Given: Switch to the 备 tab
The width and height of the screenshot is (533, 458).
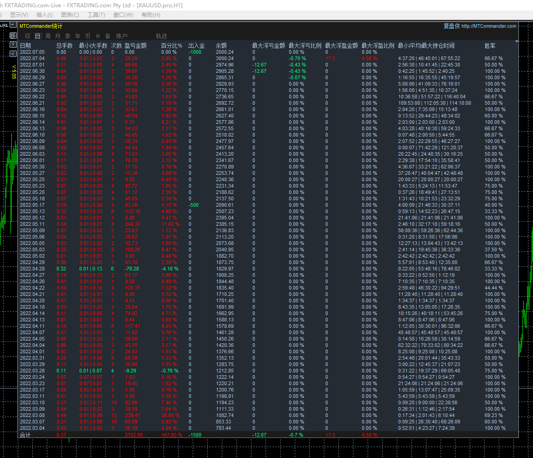Looking at the screenshot, I should (x=108, y=36).
